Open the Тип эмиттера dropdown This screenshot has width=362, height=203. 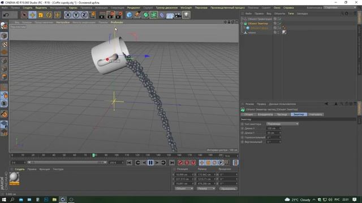pos(282,124)
